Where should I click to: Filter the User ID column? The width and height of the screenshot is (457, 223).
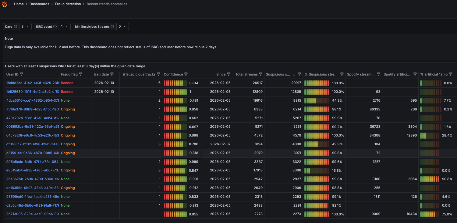click(21, 74)
